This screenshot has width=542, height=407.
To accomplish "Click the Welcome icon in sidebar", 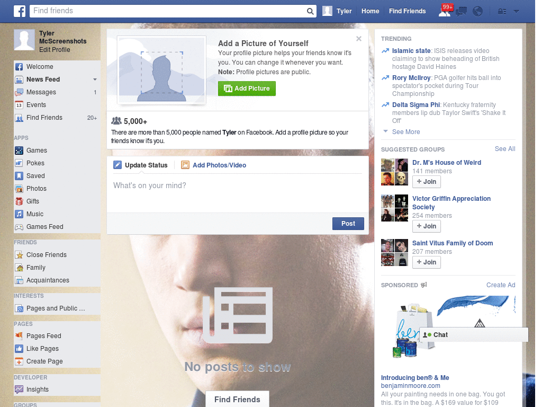I will 19,67.
